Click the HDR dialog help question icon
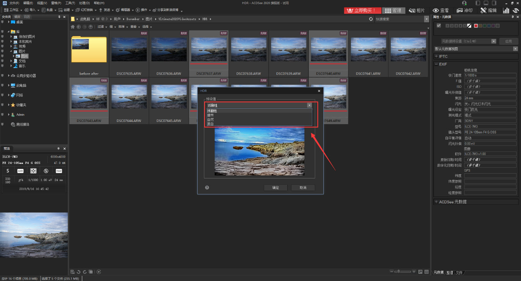This screenshot has width=521, height=281. 207,188
